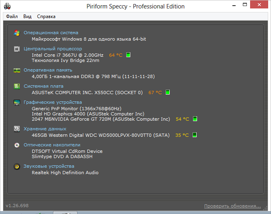Open the Звуковые устройства section
The width and height of the screenshot is (271, 214).
[x=49, y=166]
